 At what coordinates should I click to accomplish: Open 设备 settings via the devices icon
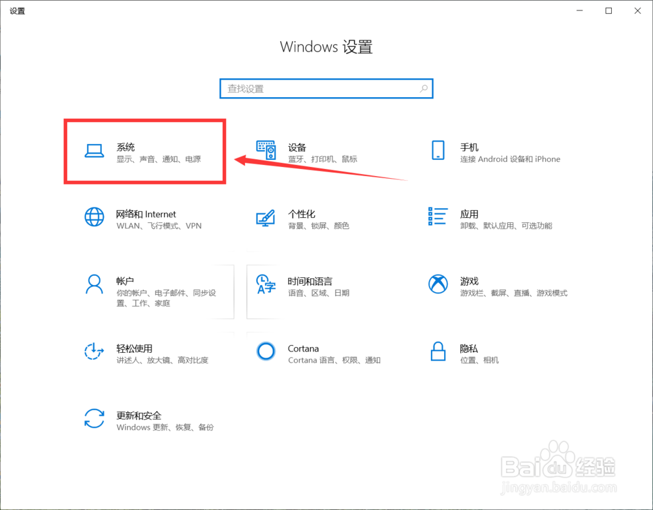266,150
